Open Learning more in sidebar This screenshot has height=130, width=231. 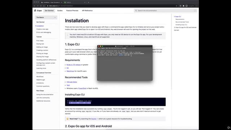[41, 68]
